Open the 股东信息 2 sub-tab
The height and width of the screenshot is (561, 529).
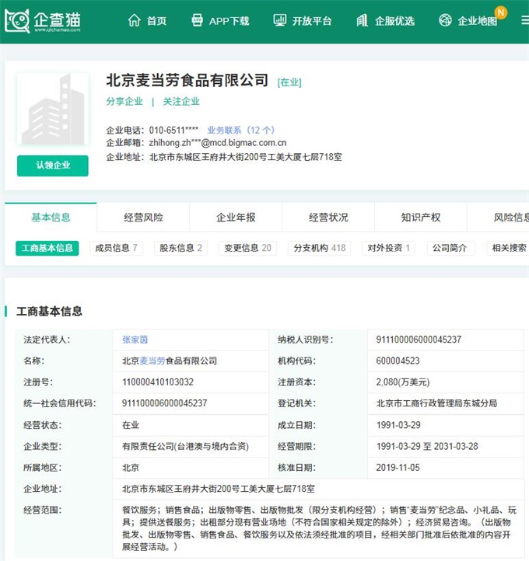pyautogui.click(x=180, y=248)
